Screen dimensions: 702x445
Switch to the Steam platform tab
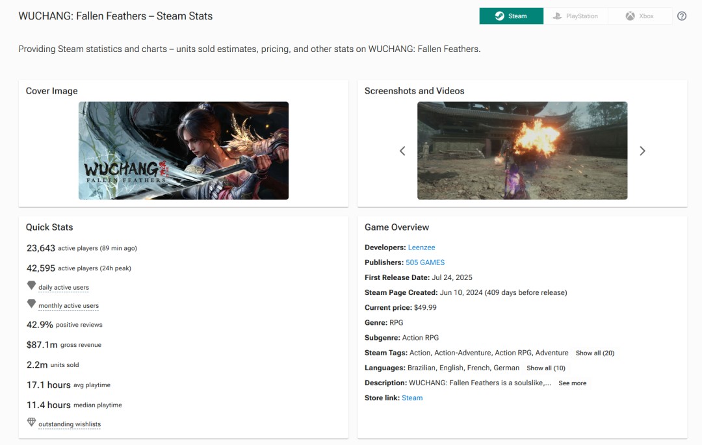point(511,16)
